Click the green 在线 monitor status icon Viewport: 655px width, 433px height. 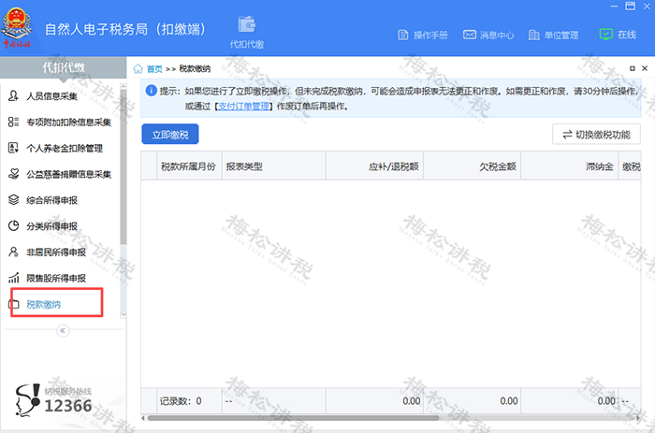[605, 35]
